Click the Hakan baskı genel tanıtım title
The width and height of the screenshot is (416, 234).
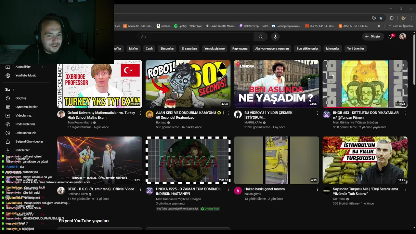click(x=265, y=189)
